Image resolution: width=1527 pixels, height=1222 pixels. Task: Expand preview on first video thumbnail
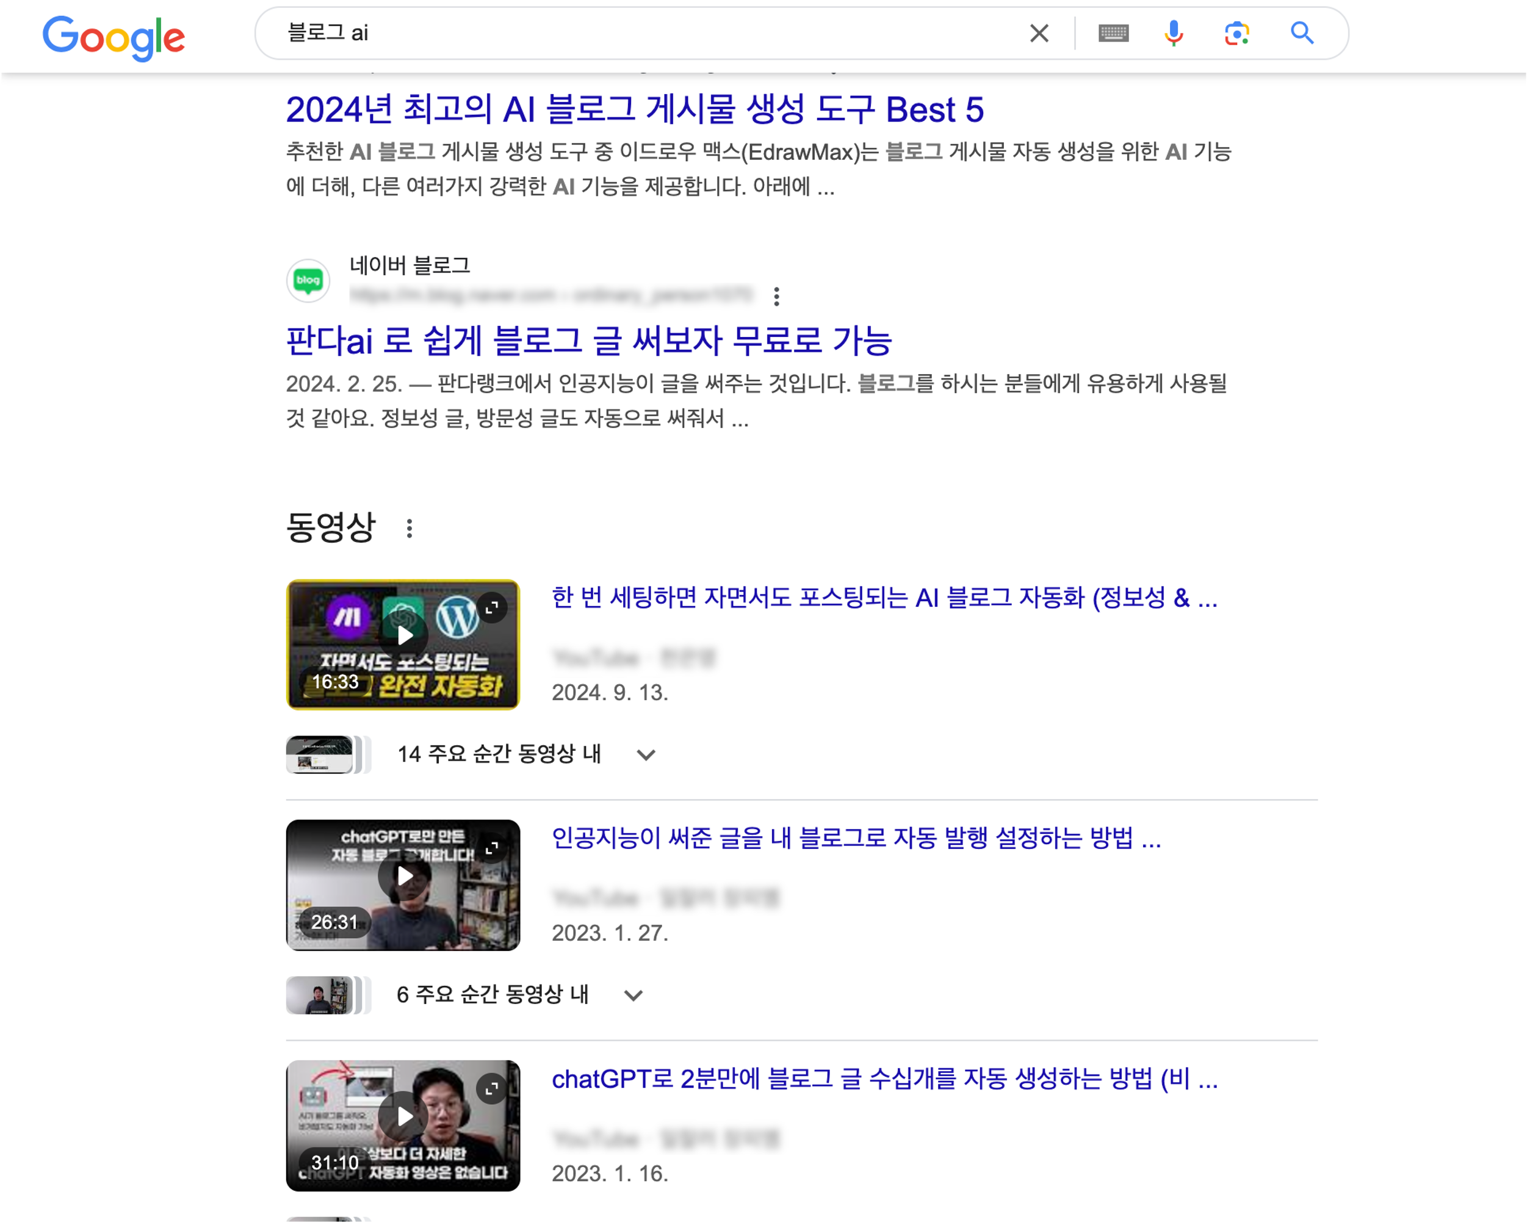tap(491, 607)
